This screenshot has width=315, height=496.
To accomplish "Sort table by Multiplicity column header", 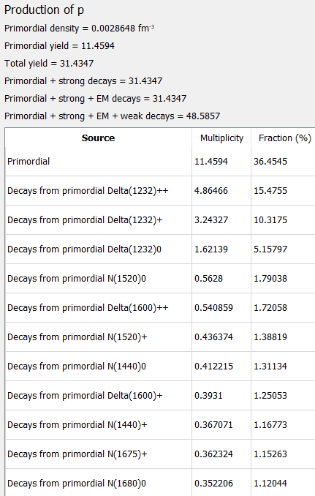I will [x=221, y=138].
